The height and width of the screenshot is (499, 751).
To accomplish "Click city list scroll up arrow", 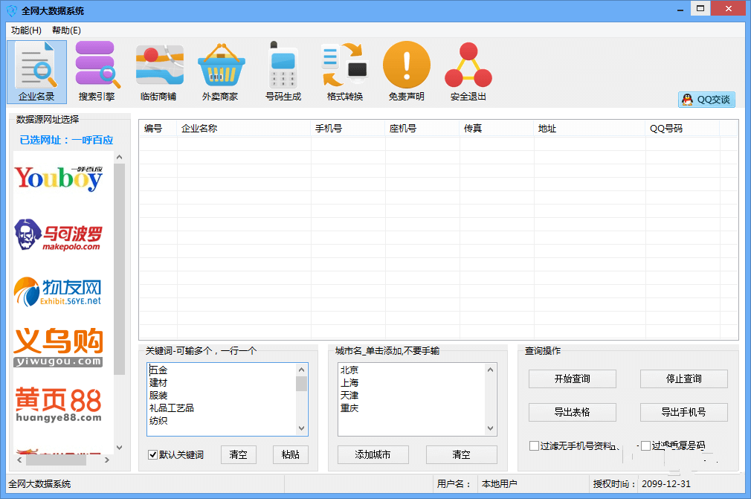I will point(490,369).
